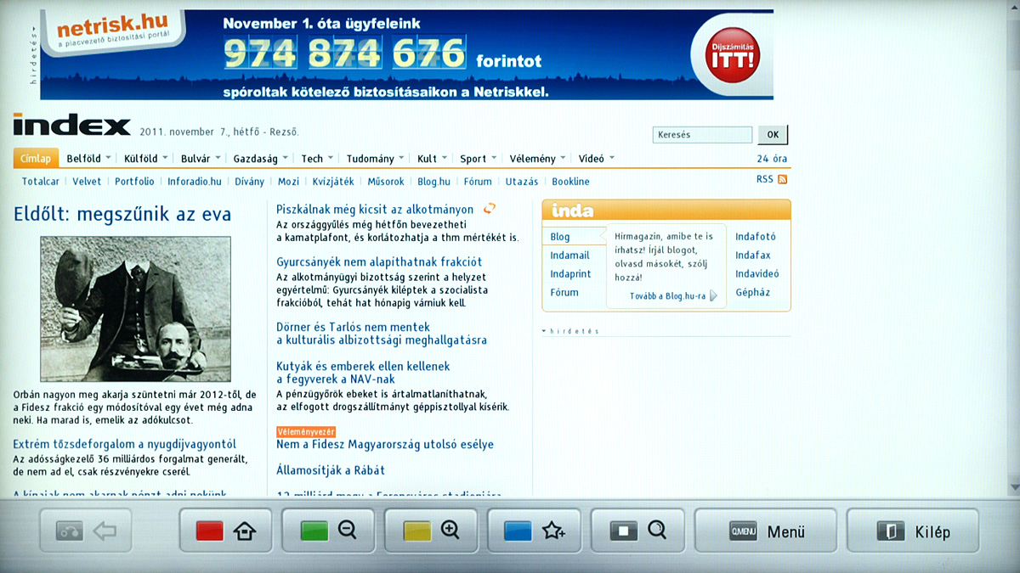Expand the Kult dropdown arrow
Viewport: 1020px width, 573px height.
tap(445, 158)
